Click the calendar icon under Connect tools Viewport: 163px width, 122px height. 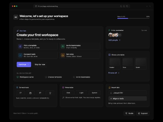(x=30, y=93)
